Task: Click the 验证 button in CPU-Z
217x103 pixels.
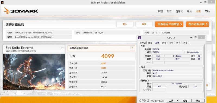Action: [185, 101]
